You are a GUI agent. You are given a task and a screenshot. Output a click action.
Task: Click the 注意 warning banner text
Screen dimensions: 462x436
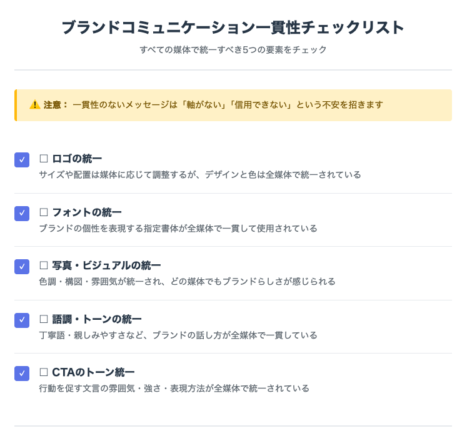pyautogui.click(x=214, y=105)
